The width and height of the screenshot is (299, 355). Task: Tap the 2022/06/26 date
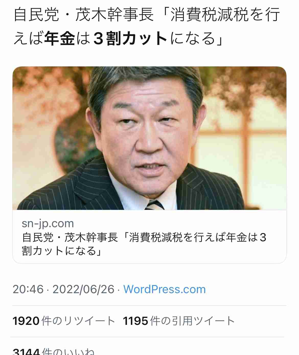pos(83,289)
